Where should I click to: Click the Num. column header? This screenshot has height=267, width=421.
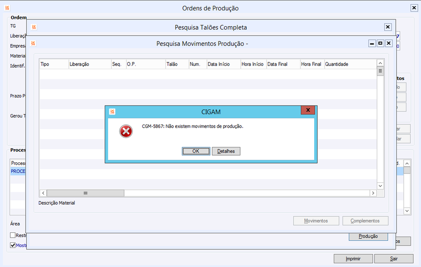click(x=198, y=64)
